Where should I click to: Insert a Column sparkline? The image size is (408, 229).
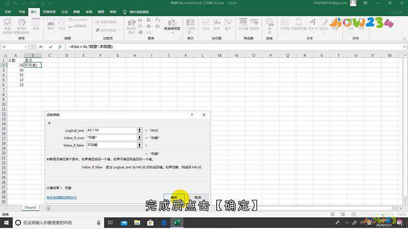coord(217,24)
